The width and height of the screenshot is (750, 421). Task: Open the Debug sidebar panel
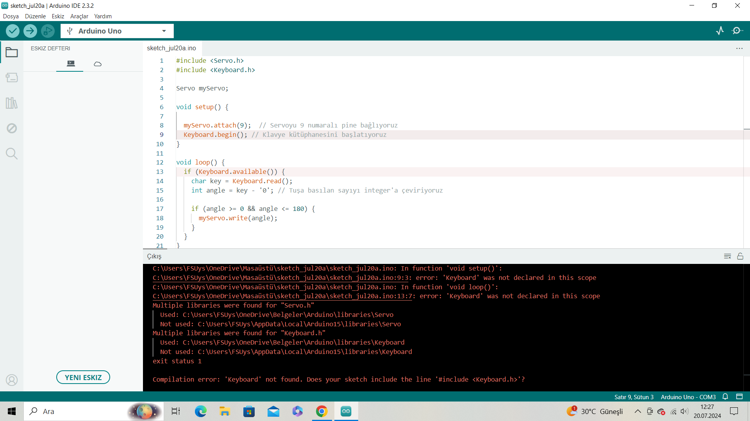[12, 128]
